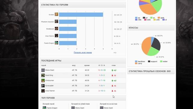Screen dimensions: 193x109
Task: Expand Статистика прошлых сезонов 5x5 section
Action: [x=151, y=71]
